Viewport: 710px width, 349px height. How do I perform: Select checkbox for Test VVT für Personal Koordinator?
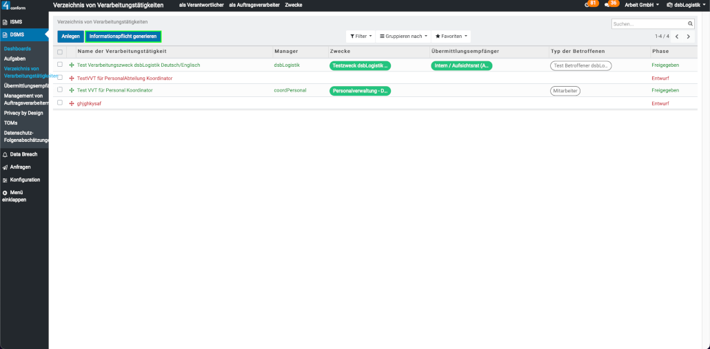[60, 90]
